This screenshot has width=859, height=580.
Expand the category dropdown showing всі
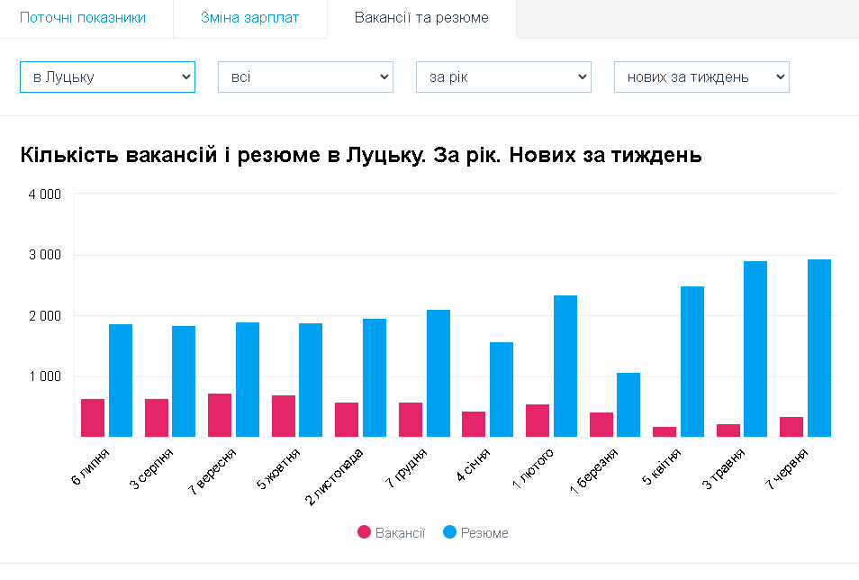305,77
